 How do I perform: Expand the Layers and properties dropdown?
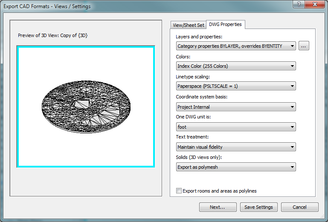[236, 46]
